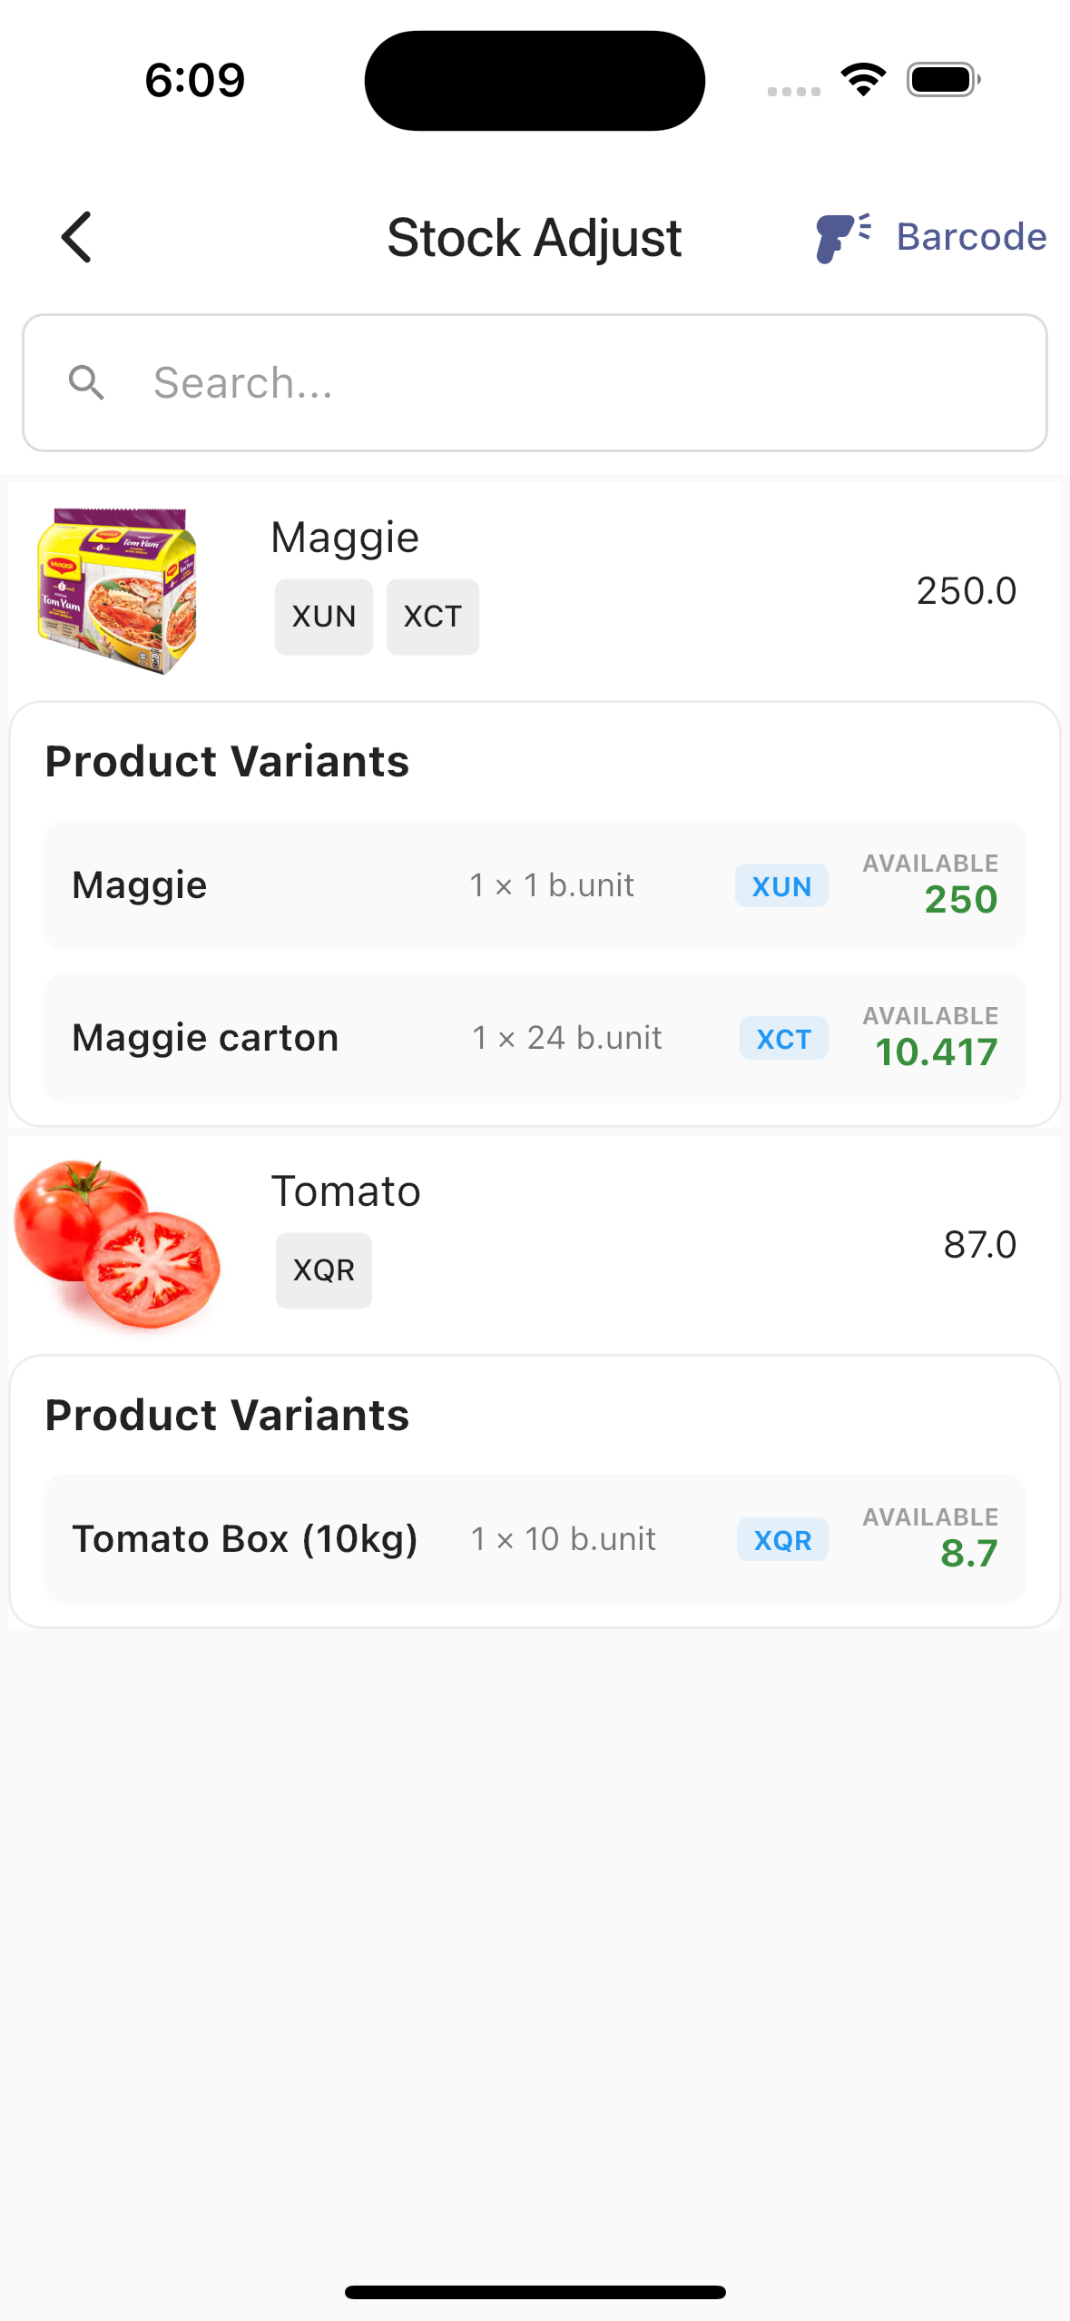The width and height of the screenshot is (1070, 2321).
Task: Open the Maggie noodle product image
Action: click(x=117, y=591)
